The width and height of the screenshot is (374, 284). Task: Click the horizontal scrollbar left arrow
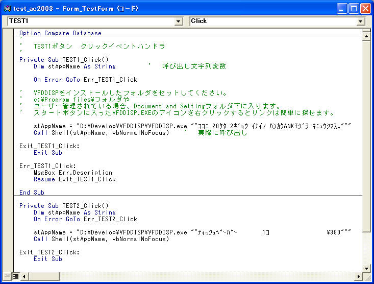coord(24,277)
